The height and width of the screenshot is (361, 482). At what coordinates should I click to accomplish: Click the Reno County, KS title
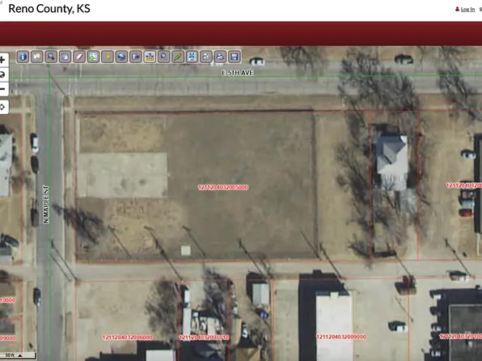tap(49, 9)
